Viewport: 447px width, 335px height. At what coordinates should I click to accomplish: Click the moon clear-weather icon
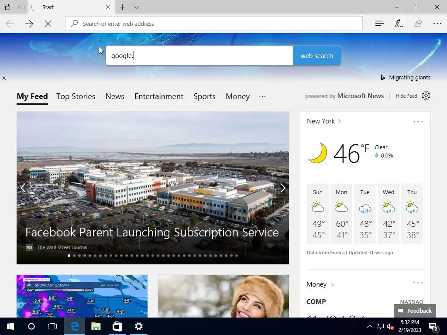318,153
